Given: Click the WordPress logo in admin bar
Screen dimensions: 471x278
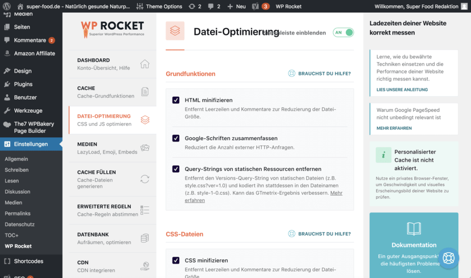Looking at the screenshot, I should pyautogui.click(x=7, y=6).
